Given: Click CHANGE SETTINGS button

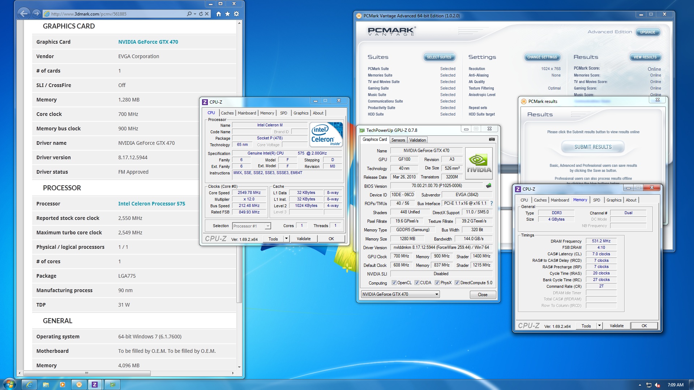Looking at the screenshot, I should pyautogui.click(x=542, y=57).
